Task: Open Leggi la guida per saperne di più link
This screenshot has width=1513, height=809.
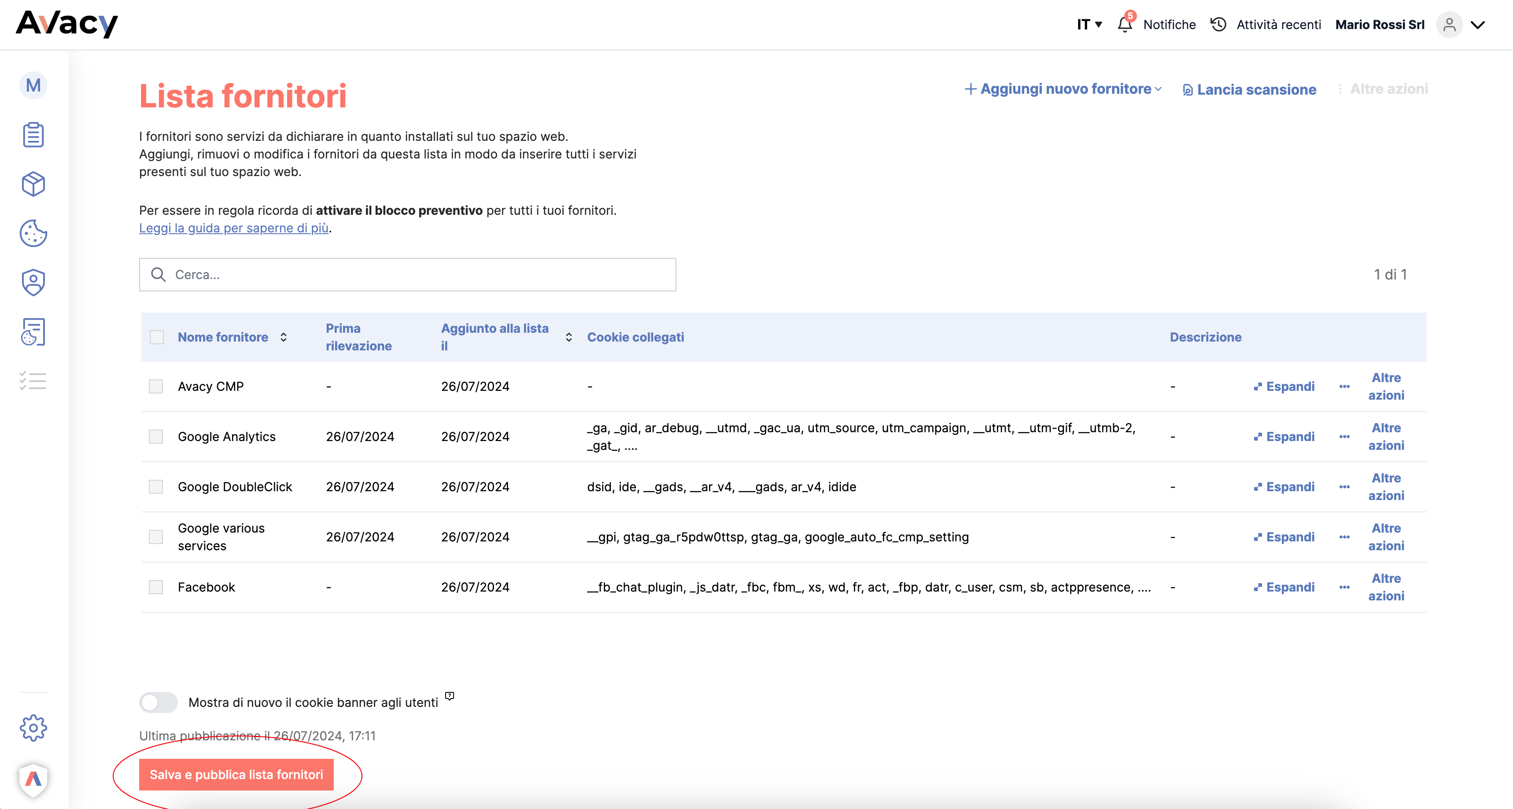Action: click(x=234, y=228)
